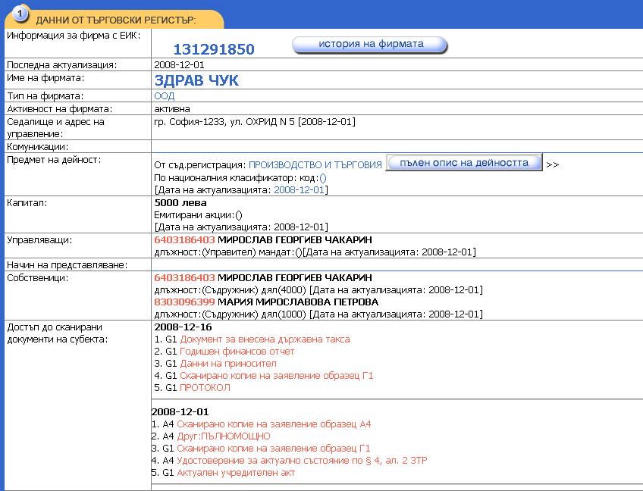643x491 pixels.
Task: Click the Достъп до сканирани документи label
Action: point(58,333)
